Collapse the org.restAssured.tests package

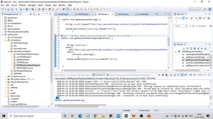tap(8, 51)
